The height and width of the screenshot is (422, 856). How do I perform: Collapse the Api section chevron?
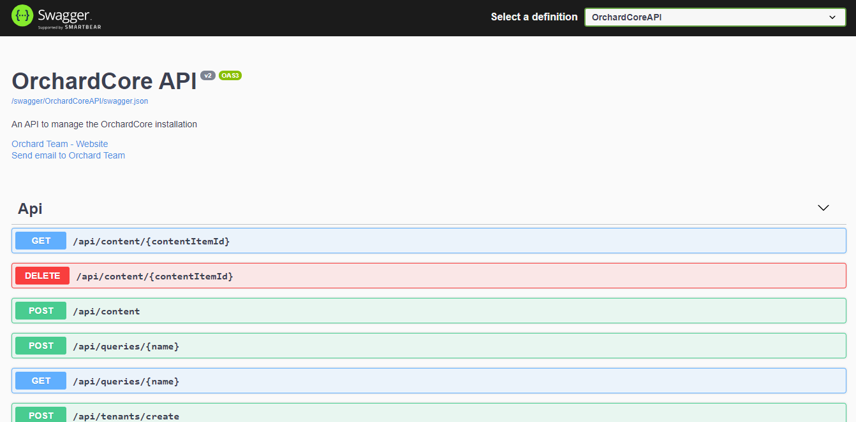point(823,208)
